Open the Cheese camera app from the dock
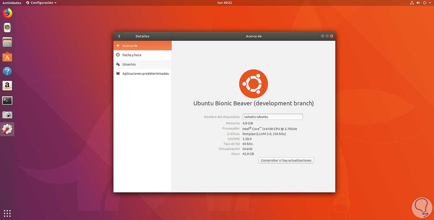434x220 pixels. click(7, 115)
